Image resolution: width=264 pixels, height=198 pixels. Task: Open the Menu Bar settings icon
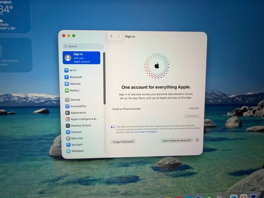pos(68,138)
